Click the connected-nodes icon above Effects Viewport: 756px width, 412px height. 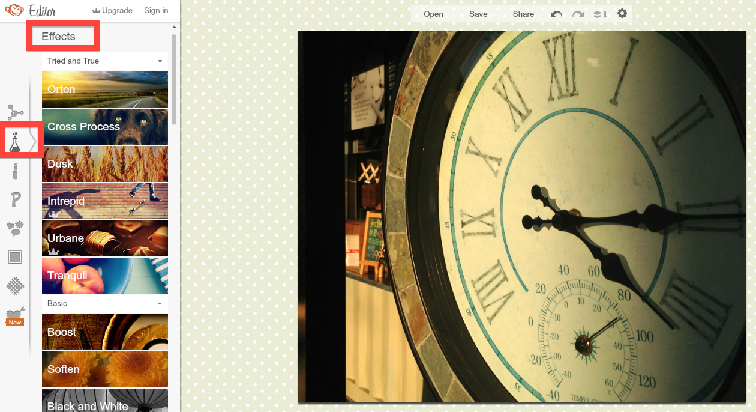pyautogui.click(x=15, y=112)
